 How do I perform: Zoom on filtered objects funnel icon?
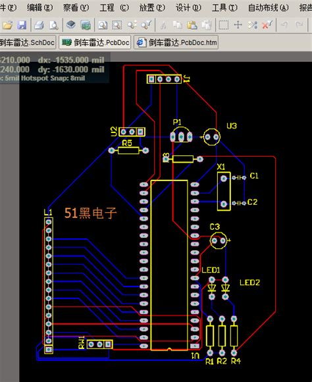(147, 25)
